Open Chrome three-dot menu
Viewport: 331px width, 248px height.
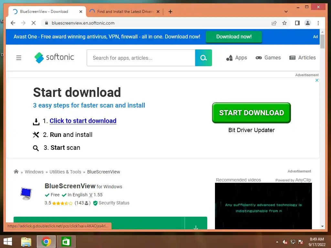318,23
